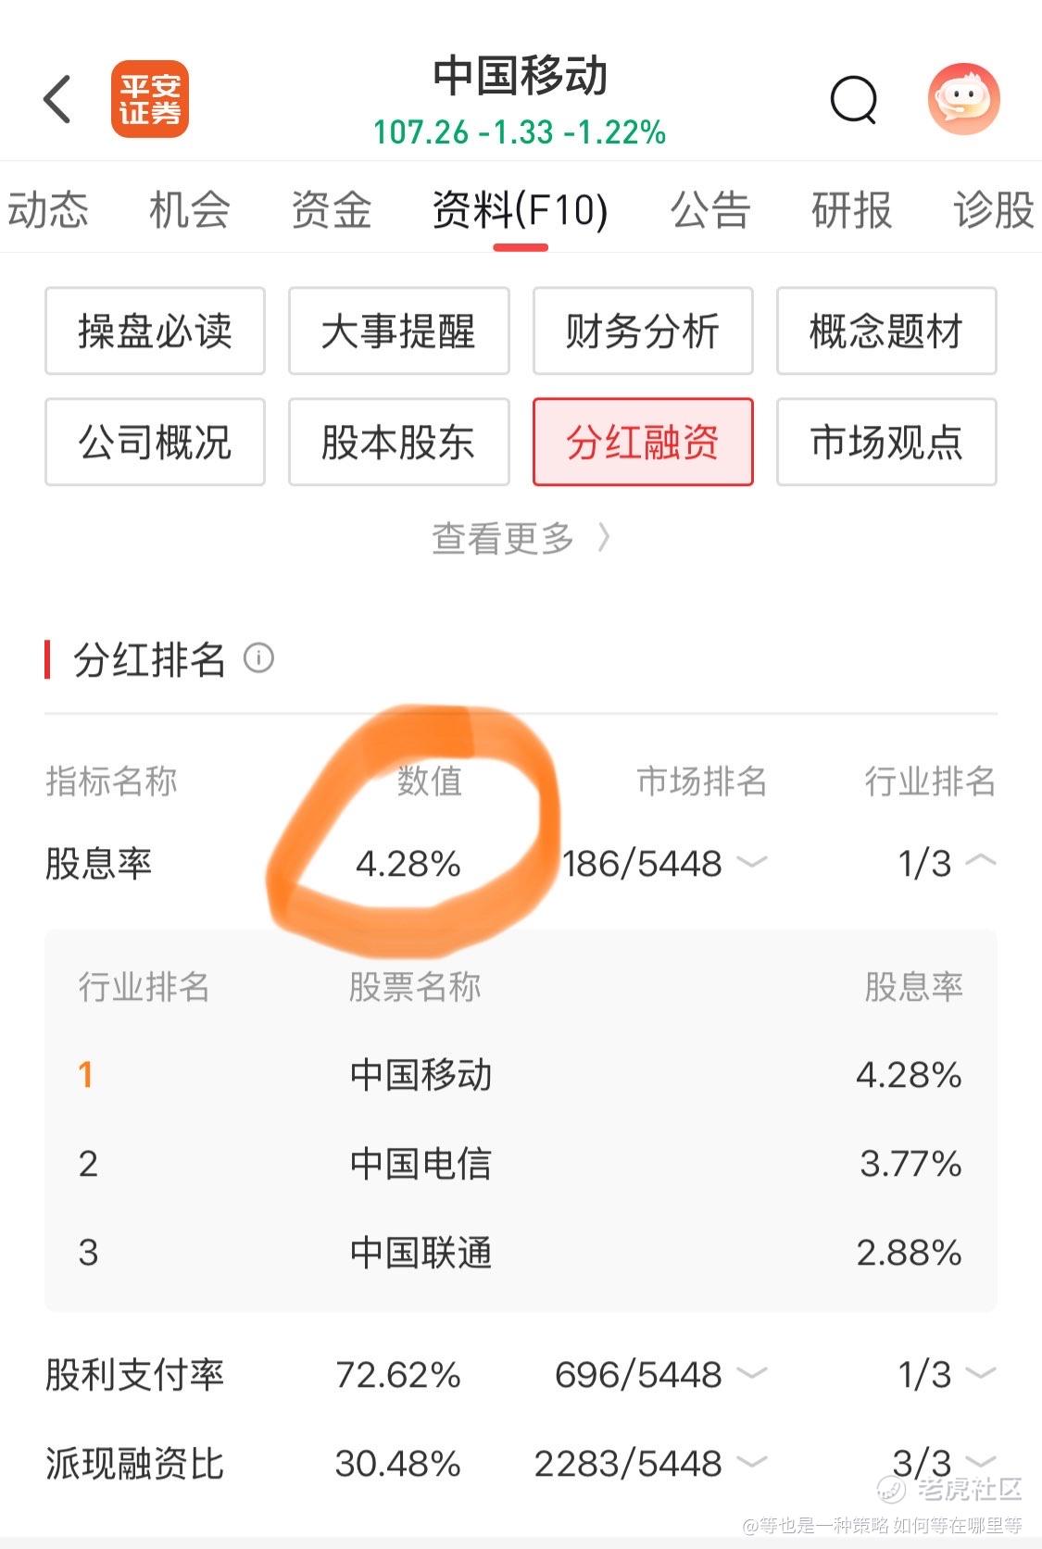Switch to the 公告 tab
This screenshot has width=1042, height=1549.
(709, 209)
